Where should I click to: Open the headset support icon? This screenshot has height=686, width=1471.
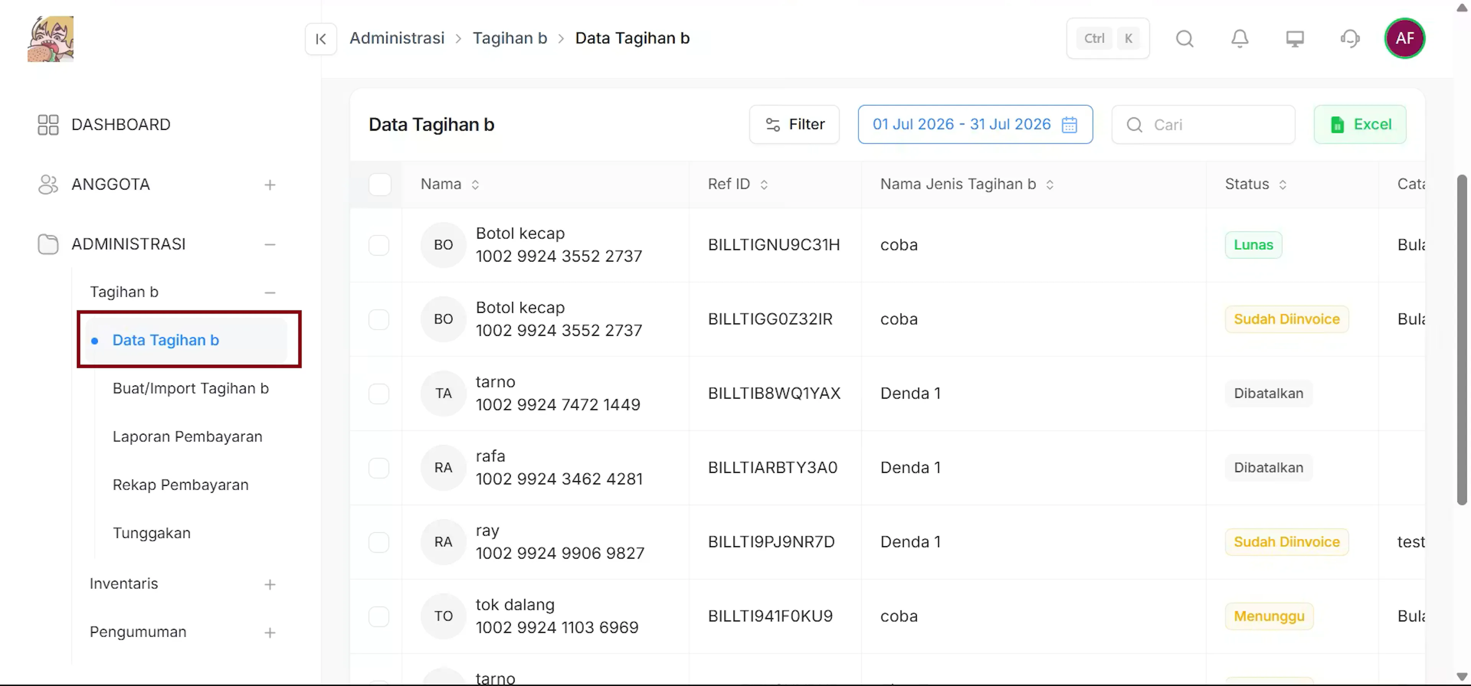(1349, 39)
